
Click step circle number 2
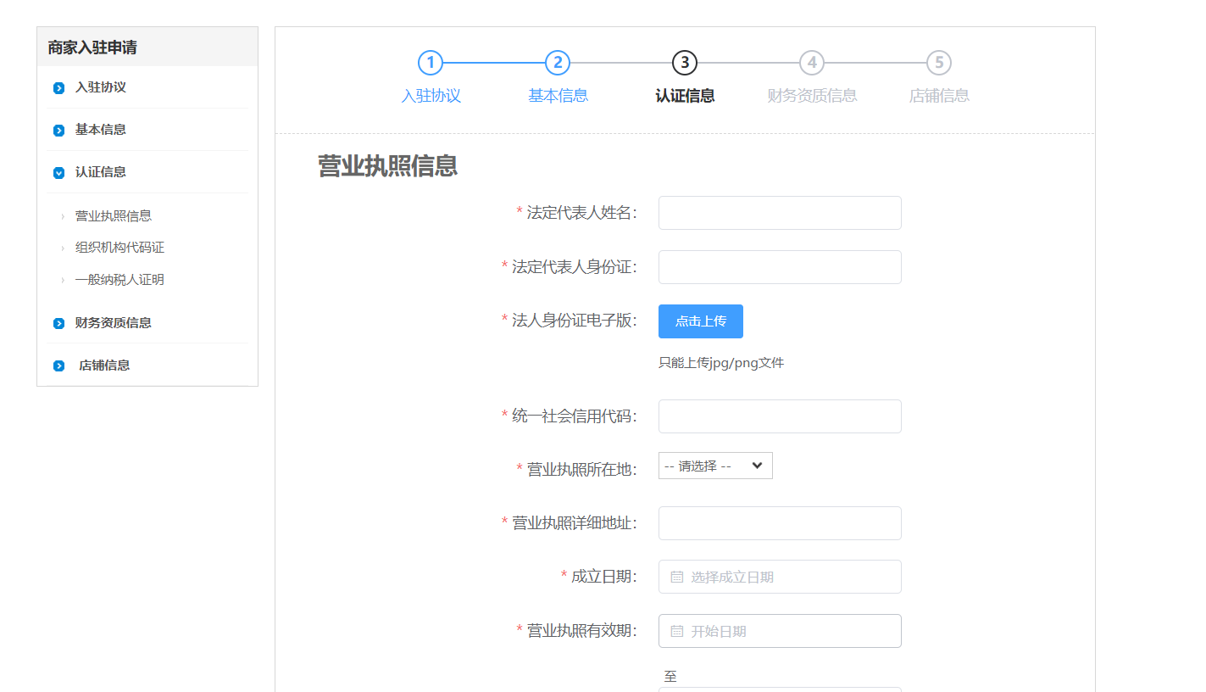point(558,63)
